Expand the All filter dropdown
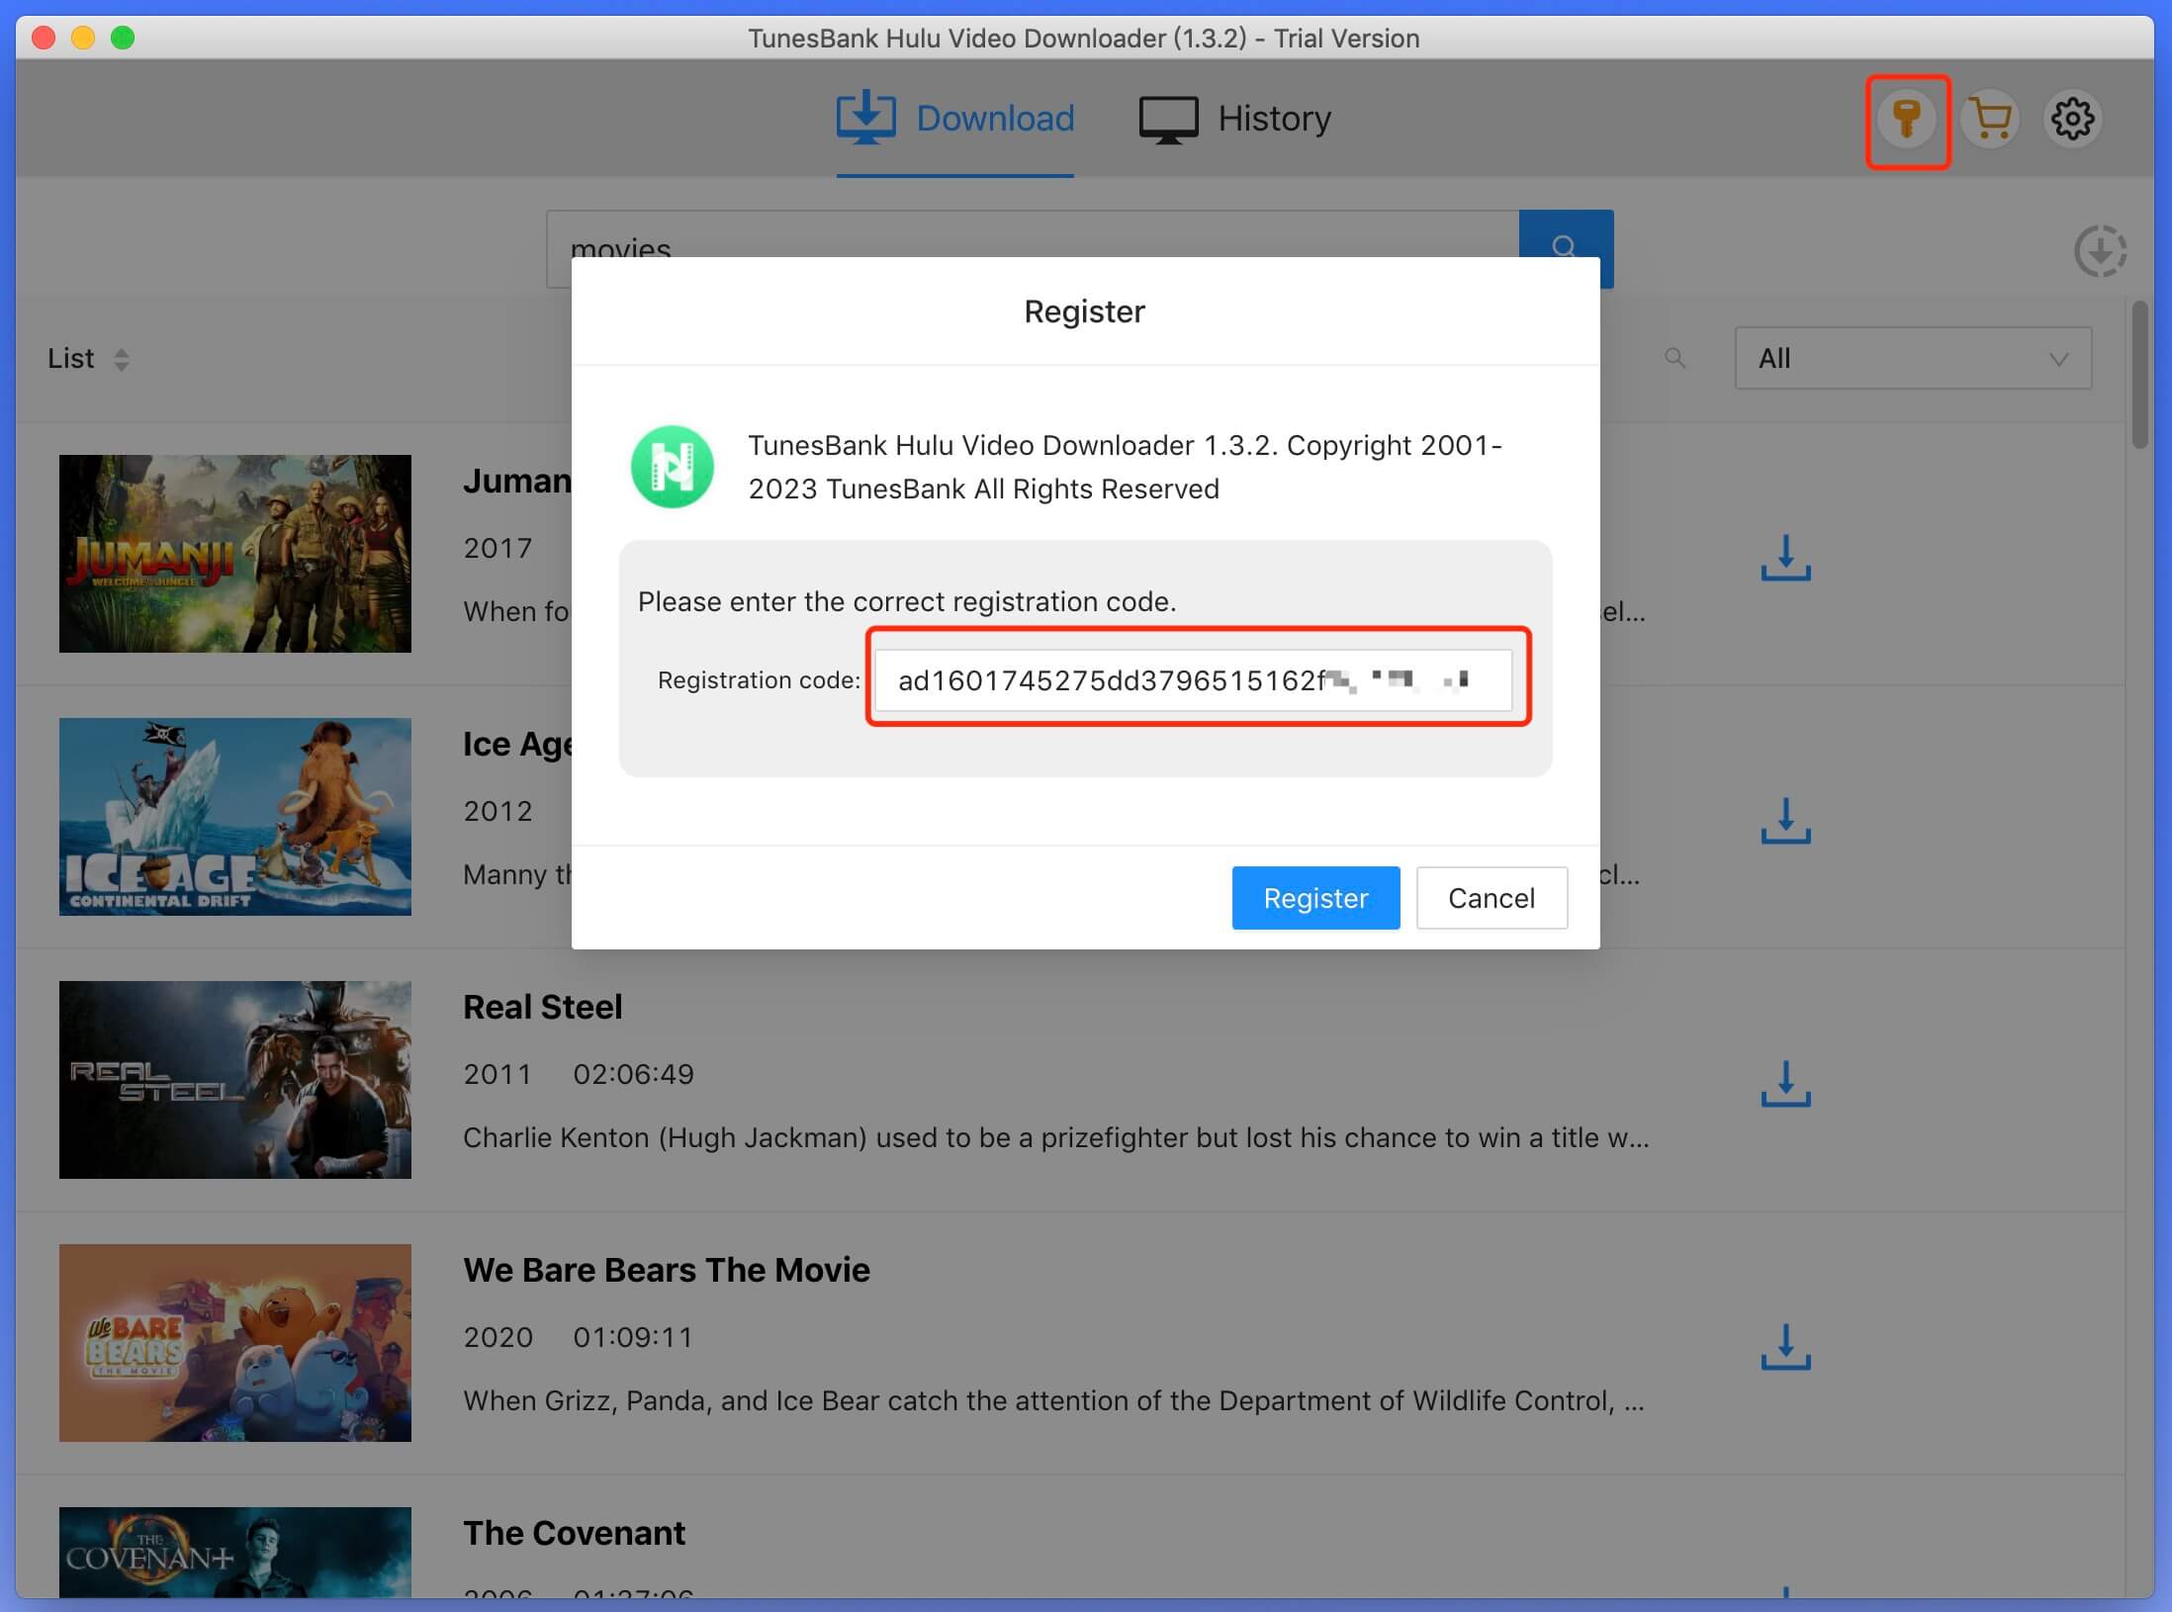The width and height of the screenshot is (2172, 1612). click(1913, 358)
